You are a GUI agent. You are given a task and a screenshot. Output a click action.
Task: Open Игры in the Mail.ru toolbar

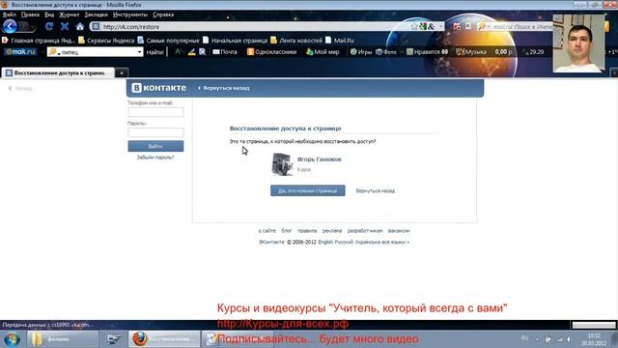pos(360,51)
